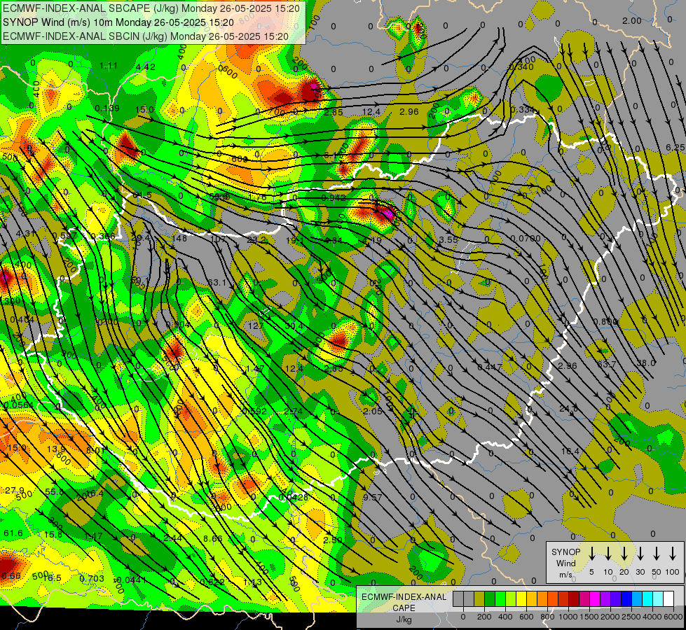Screen dimensions: 686x630
Task: Click the station value 0.0428
Action: click(x=293, y=498)
